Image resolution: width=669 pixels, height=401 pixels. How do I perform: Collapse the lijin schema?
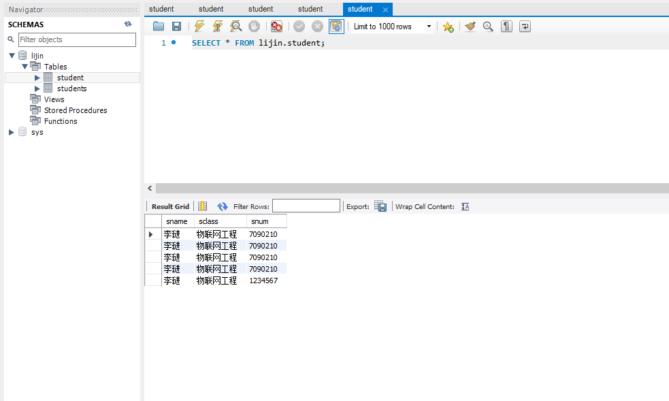[12, 55]
